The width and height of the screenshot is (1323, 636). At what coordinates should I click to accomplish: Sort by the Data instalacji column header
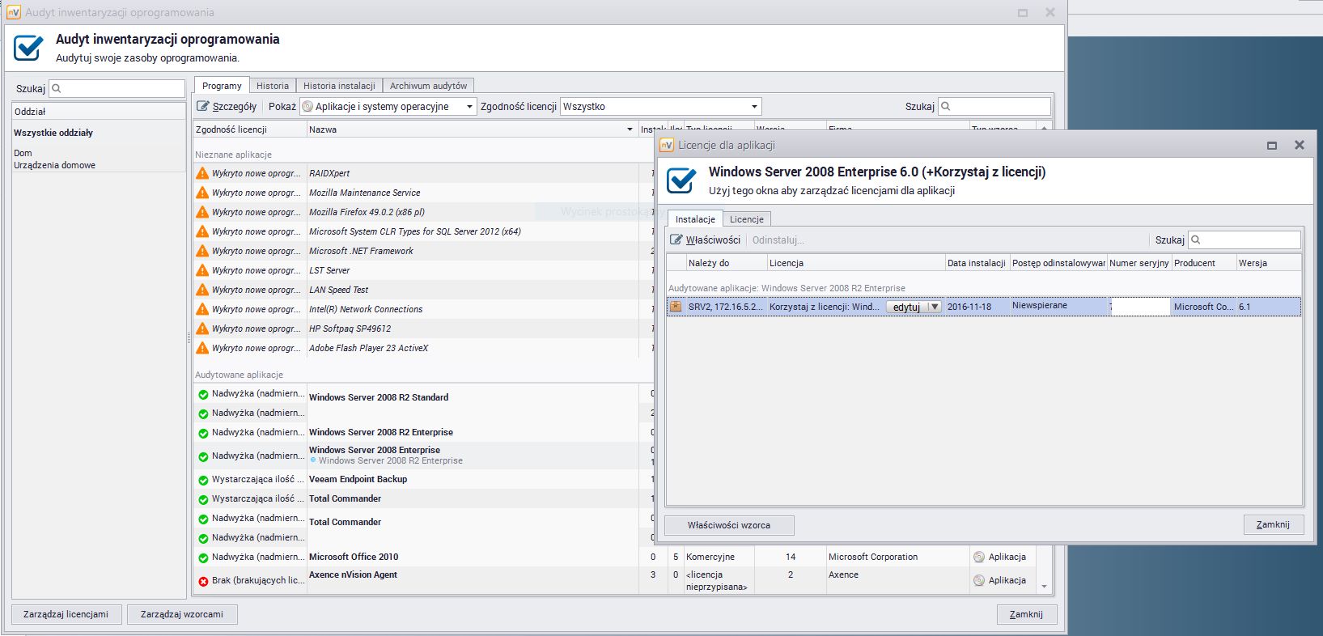[977, 263]
